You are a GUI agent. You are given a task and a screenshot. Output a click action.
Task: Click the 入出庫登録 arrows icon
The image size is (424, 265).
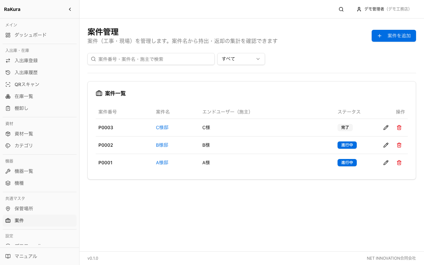click(8, 61)
